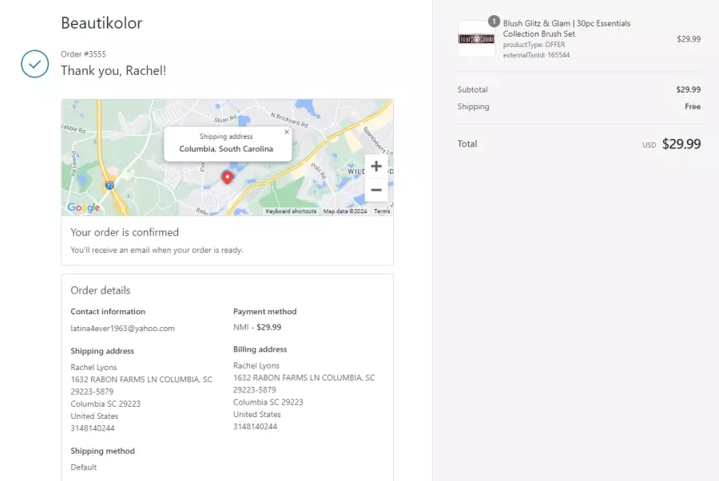Image resolution: width=719 pixels, height=481 pixels.
Task: Click Rachel Lyons under Billing address
Action: point(256,365)
